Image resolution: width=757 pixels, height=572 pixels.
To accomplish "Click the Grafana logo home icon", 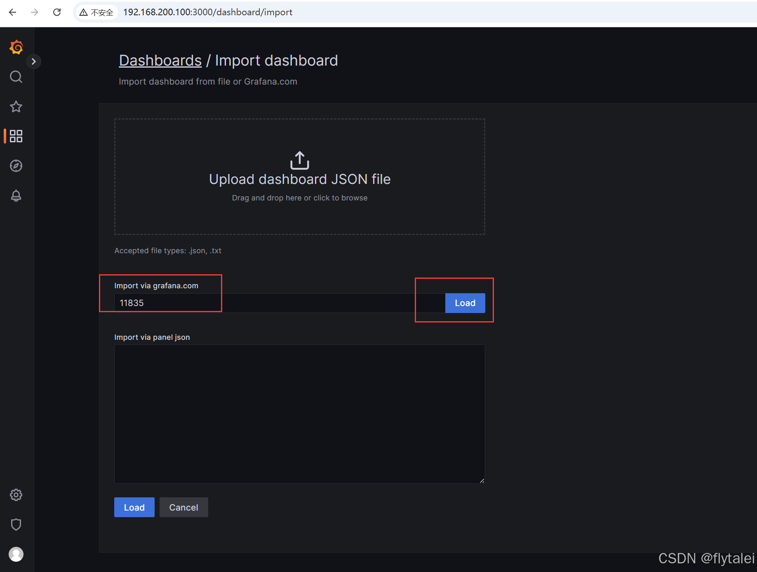I will pyautogui.click(x=16, y=47).
